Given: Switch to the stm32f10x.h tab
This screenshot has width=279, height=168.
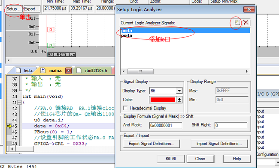Looking at the screenshot, I should [96, 71].
